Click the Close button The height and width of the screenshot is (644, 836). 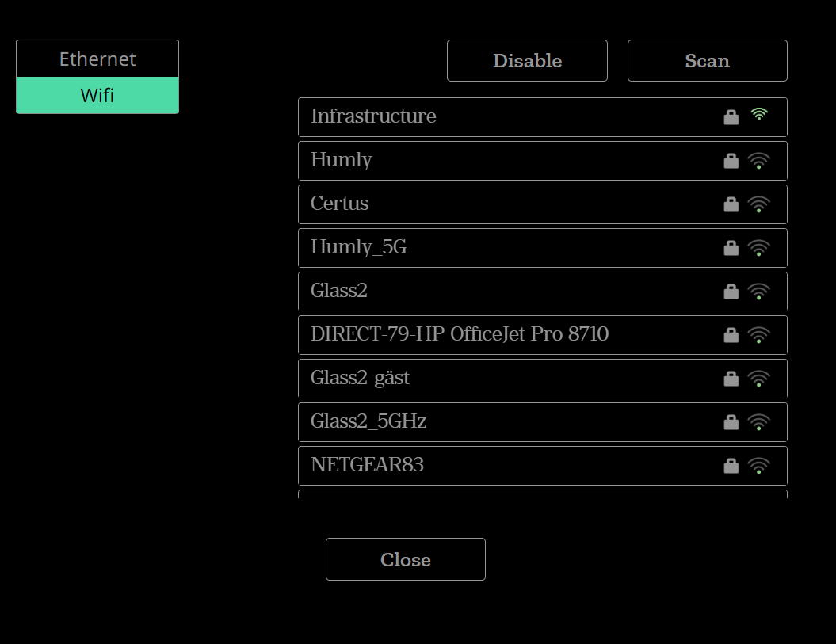tap(406, 559)
